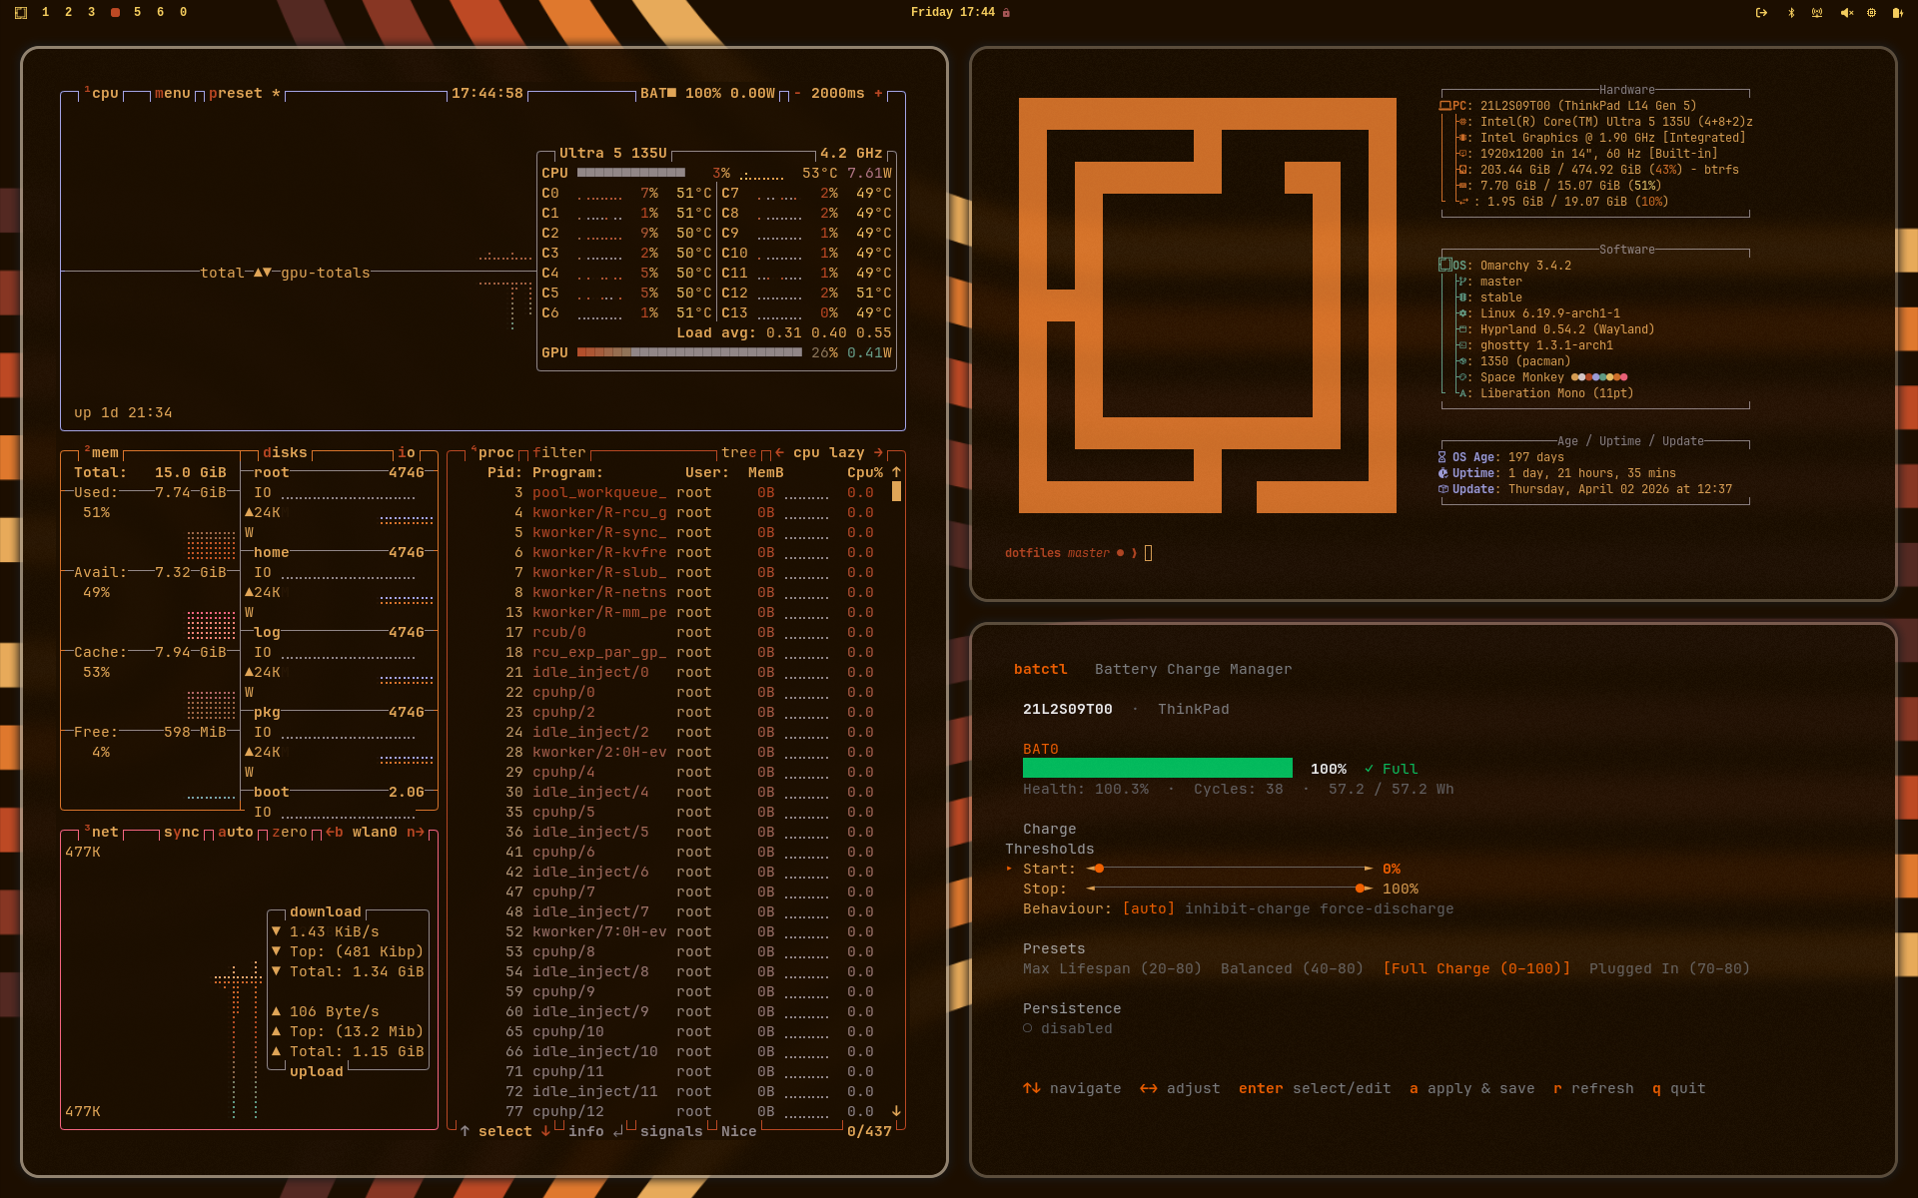This screenshot has height=1198, width=1918.
Task: Click the plus to increase 2000ms interval
Action: (879, 93)
